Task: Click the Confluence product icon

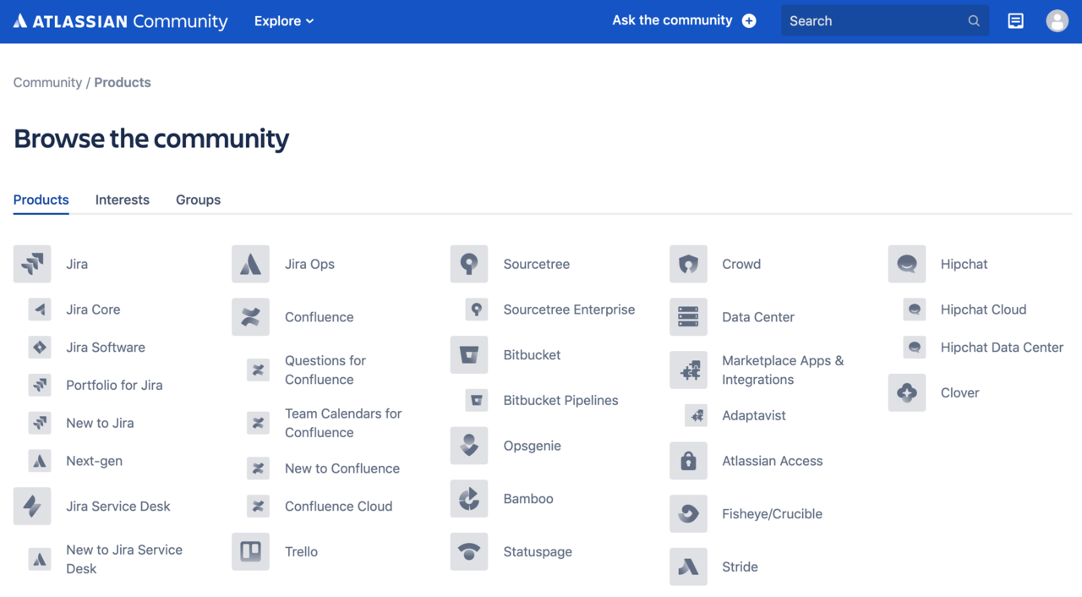Action: click(x=250, y=317)
